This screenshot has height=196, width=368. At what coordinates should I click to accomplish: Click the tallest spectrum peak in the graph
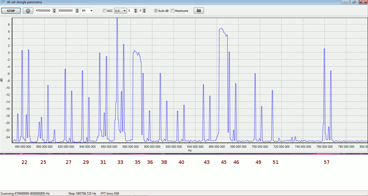click(x=117, y=19)
